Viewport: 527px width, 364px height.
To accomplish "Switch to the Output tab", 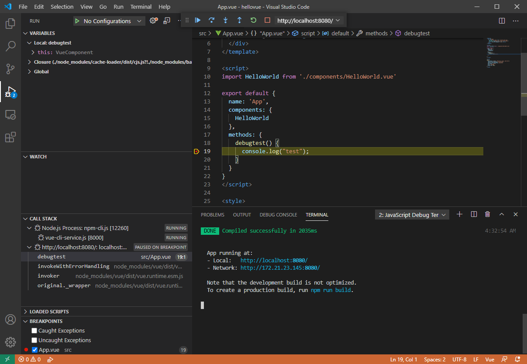I will (242, 215).
